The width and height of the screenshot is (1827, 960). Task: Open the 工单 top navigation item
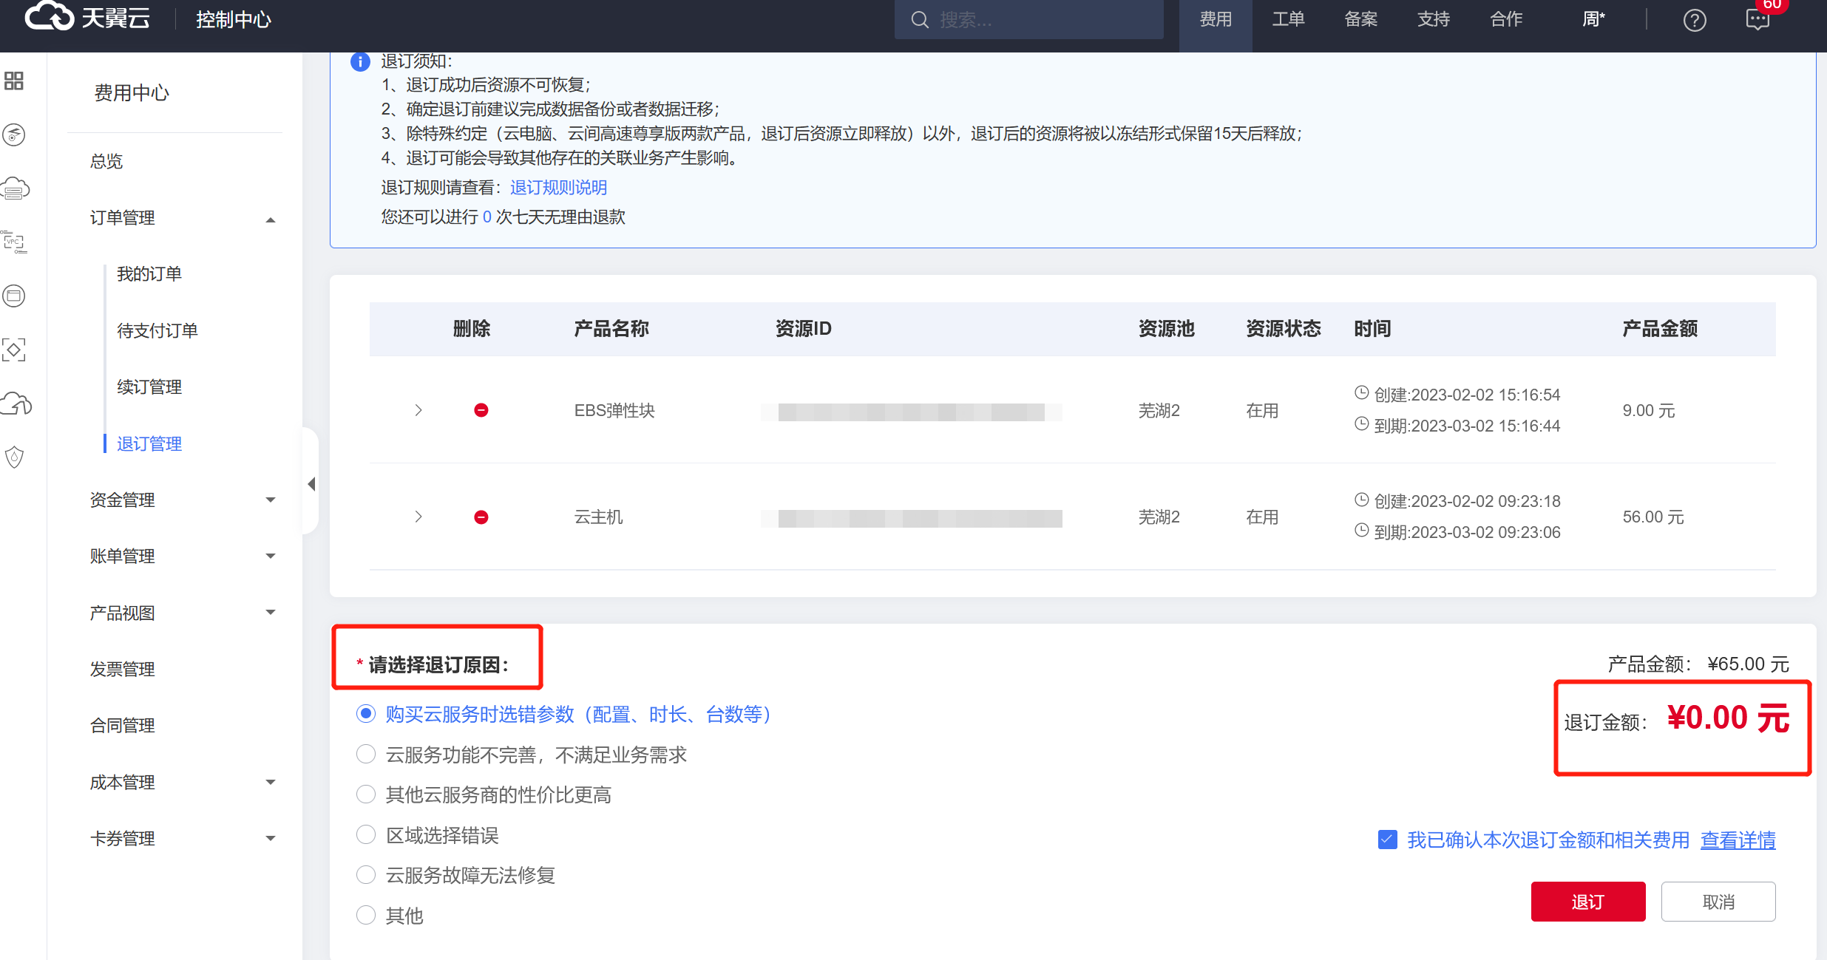pos(1288,20)
